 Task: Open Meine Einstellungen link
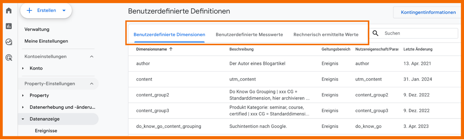tap(46, 41)
